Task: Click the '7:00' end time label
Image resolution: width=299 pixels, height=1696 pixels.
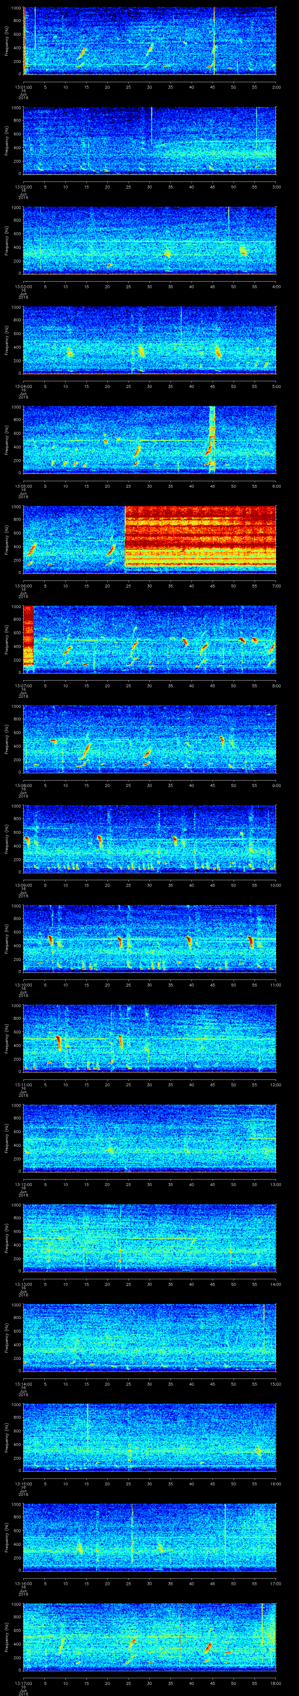Action: pos(276,586)
